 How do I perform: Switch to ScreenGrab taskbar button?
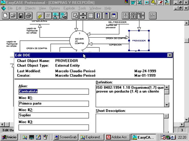(66, 137)
